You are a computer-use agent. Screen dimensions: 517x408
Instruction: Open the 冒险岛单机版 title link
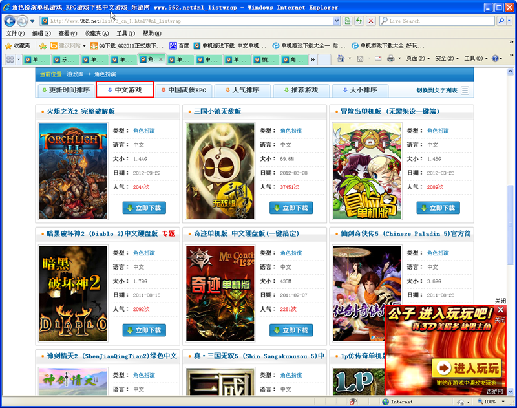(x=390, y=111)
